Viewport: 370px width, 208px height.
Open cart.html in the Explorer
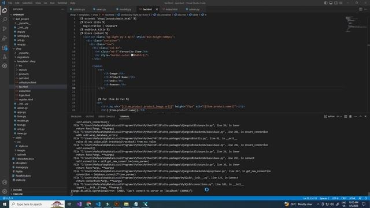(24, 79)
